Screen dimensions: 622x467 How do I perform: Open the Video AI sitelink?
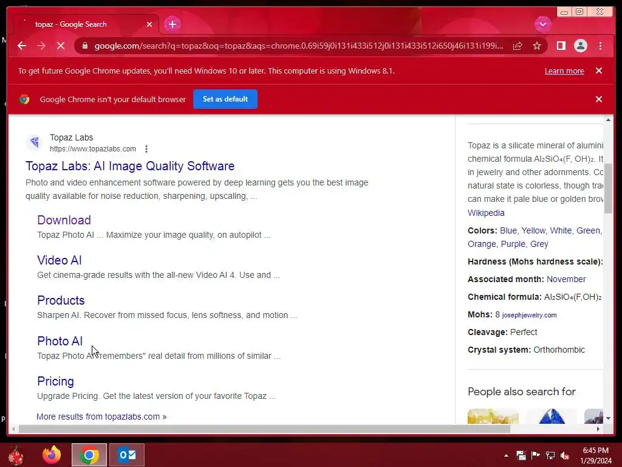point(59,260)
